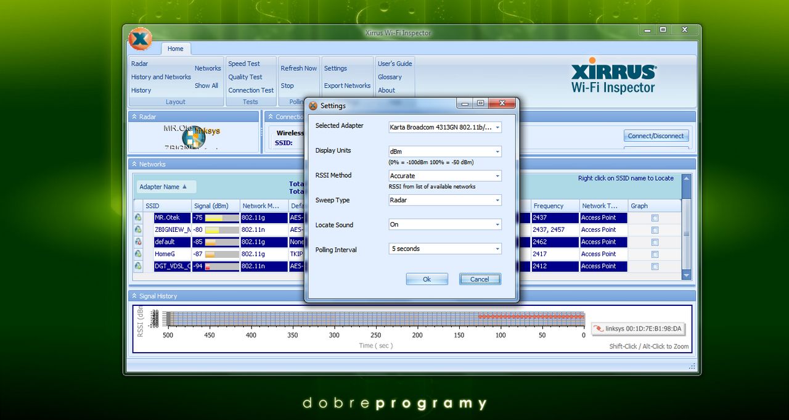Select the HomeG SSID cell
This screenshot has width=789, height=420.
click(173, 254)
